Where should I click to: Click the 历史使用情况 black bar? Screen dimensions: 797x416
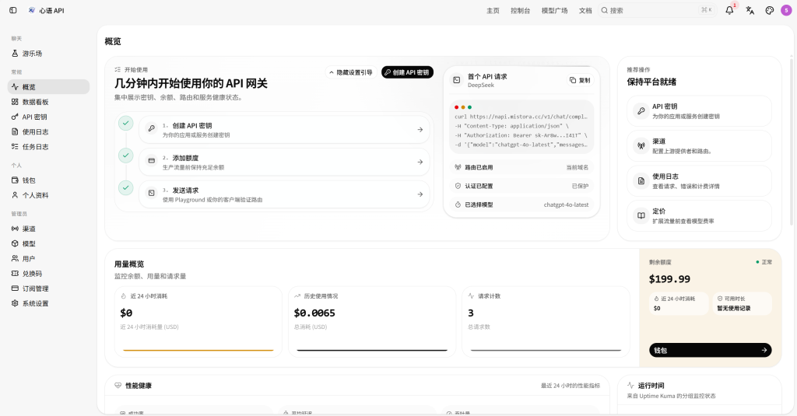click(x=372, y=350)
